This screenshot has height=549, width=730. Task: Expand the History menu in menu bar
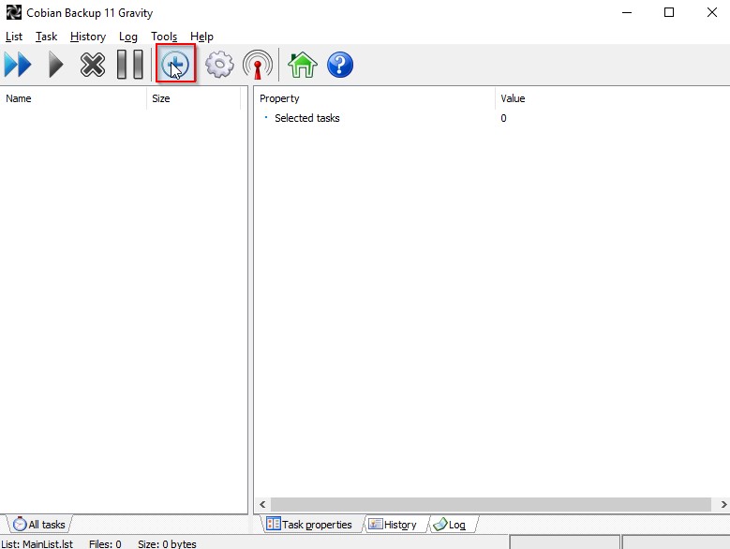88,37
